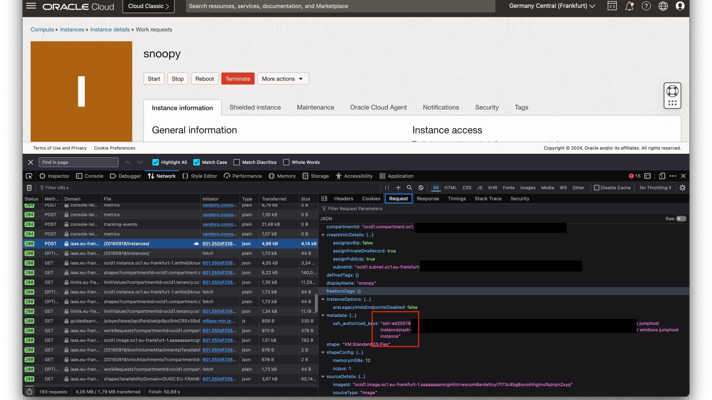This screenshot has height=400, width=712.
Task: Open the user profile avatar icon
Action: [680, 6]
